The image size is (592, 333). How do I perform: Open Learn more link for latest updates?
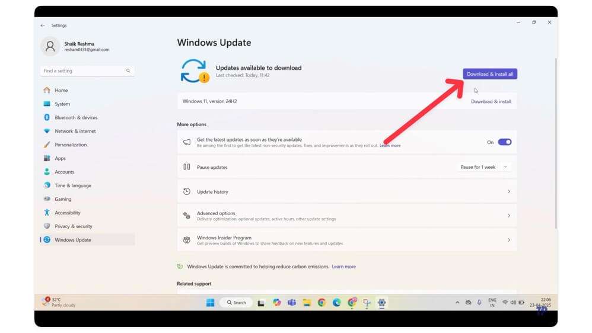[390, 146]
